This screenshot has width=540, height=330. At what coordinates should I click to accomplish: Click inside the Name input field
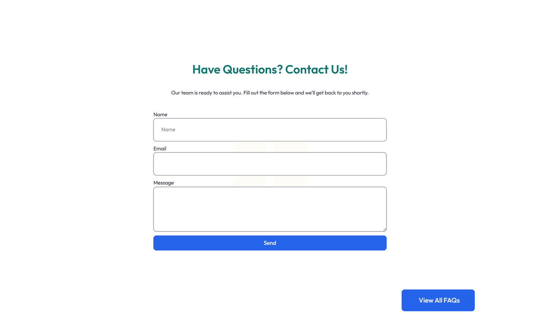(270, 130)
